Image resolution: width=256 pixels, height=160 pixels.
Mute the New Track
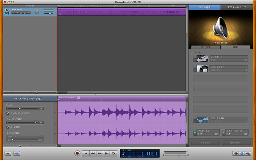click(x=17, y=13)
